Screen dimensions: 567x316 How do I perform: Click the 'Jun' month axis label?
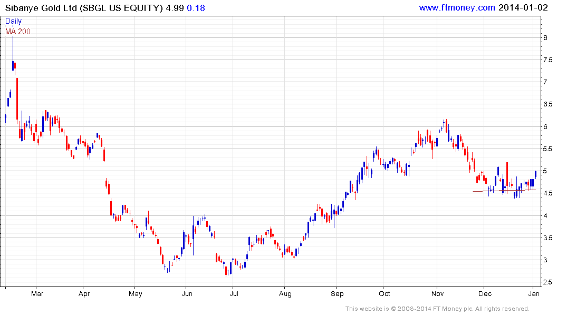187,293
